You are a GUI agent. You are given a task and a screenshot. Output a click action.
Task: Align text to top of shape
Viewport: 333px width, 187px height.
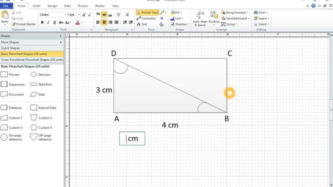tap(98, 15)
